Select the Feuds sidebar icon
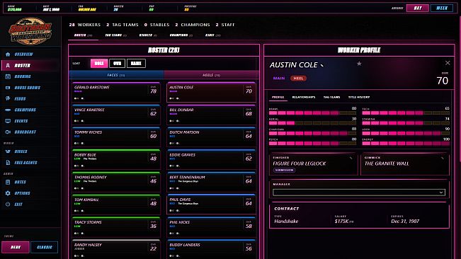The image size is (461, 259). coord(8,98)
